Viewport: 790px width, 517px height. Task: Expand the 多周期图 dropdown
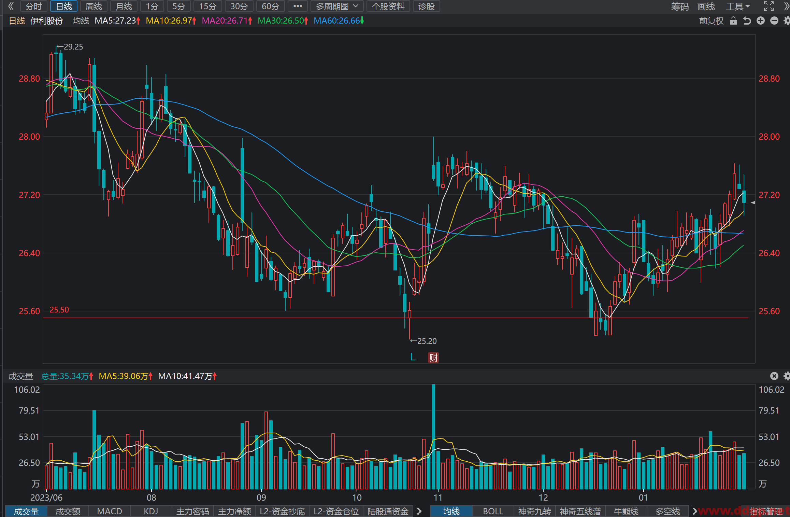337,6
